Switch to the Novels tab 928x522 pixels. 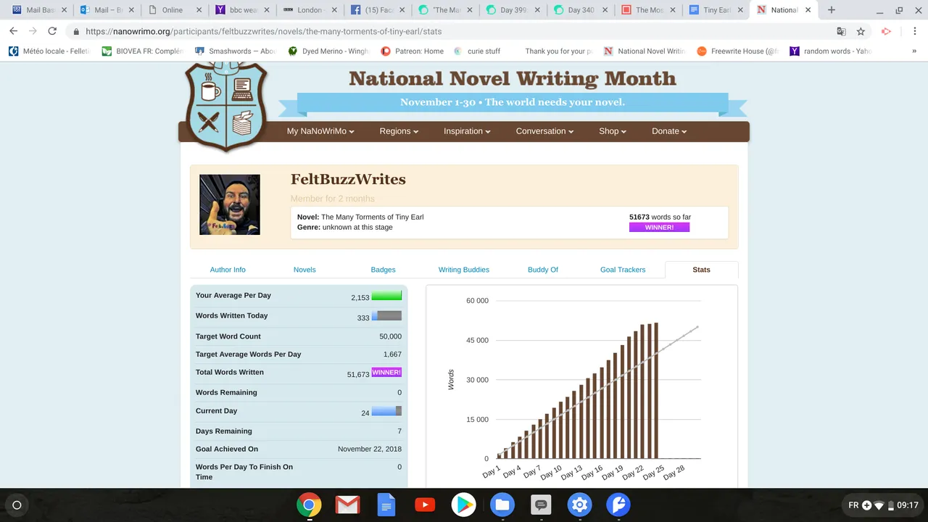[304, 270]
